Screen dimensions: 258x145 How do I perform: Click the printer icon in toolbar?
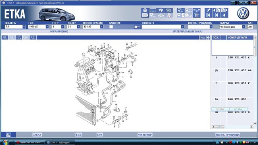click(145, 10)
